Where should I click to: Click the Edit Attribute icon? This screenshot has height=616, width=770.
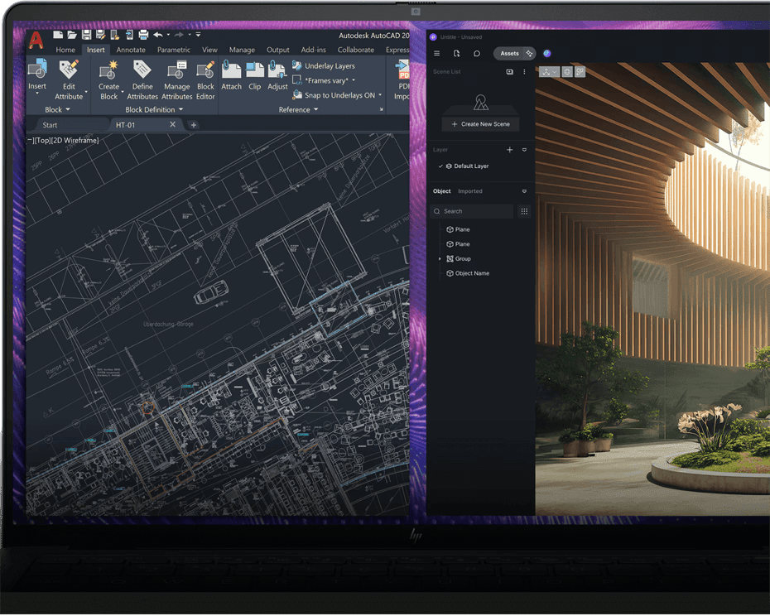click(69, 70)
